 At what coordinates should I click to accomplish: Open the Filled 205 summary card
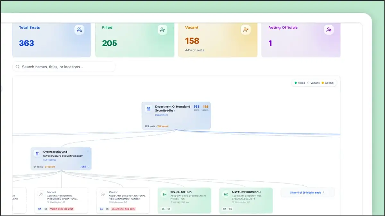135,40
